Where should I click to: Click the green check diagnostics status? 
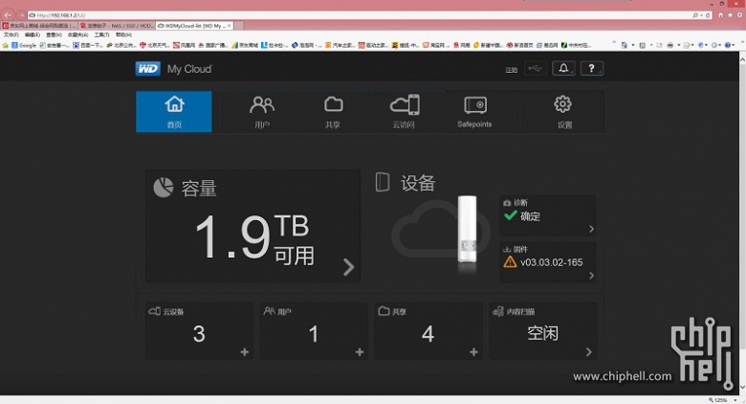tap(511, 215)
